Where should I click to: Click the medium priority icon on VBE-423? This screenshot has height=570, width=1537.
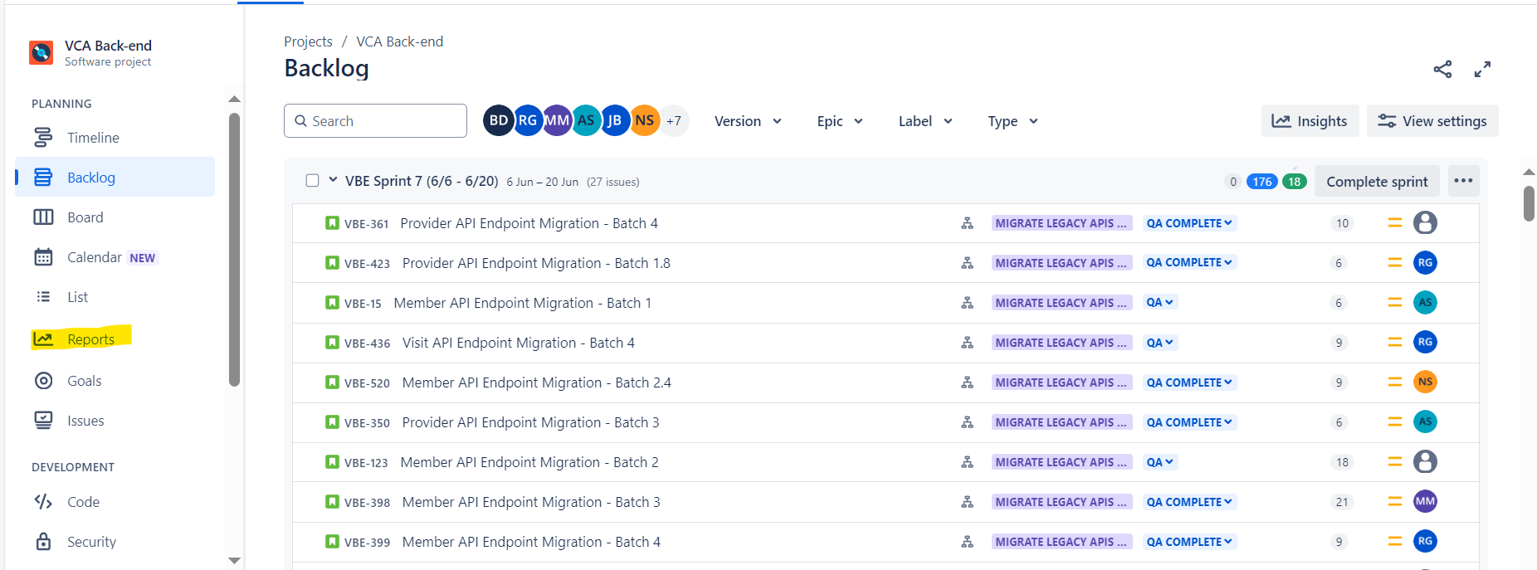pyautogui.click(x=1394, y=263)
